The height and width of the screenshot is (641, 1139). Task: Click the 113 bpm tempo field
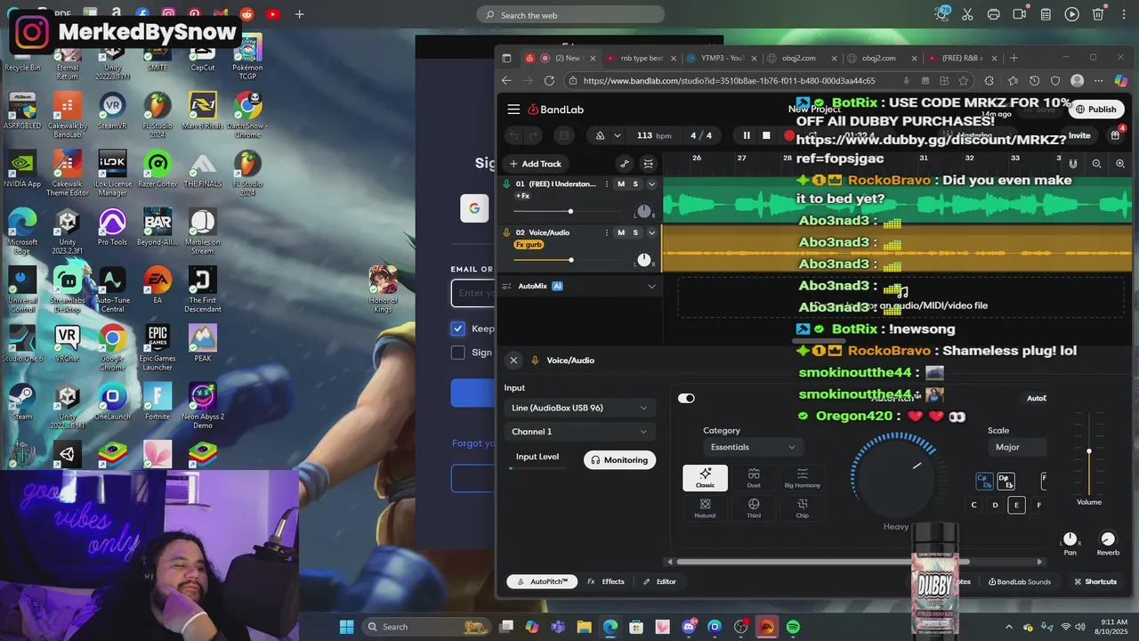[653, 135]
